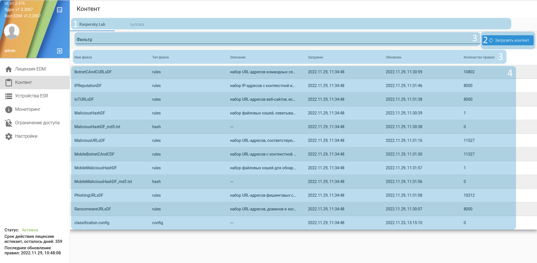Click update time 2022.11.23, 13:15:10
Image resolution: width=537 pixels, height=263 pixels.
(x=404, y=223)
